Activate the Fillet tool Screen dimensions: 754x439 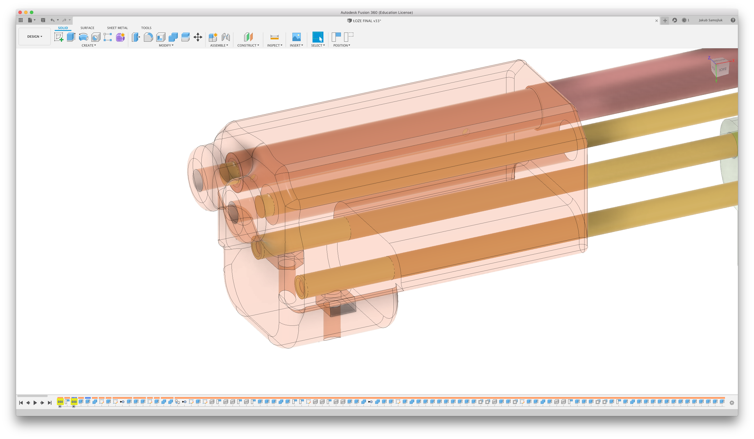coord(149,37)
